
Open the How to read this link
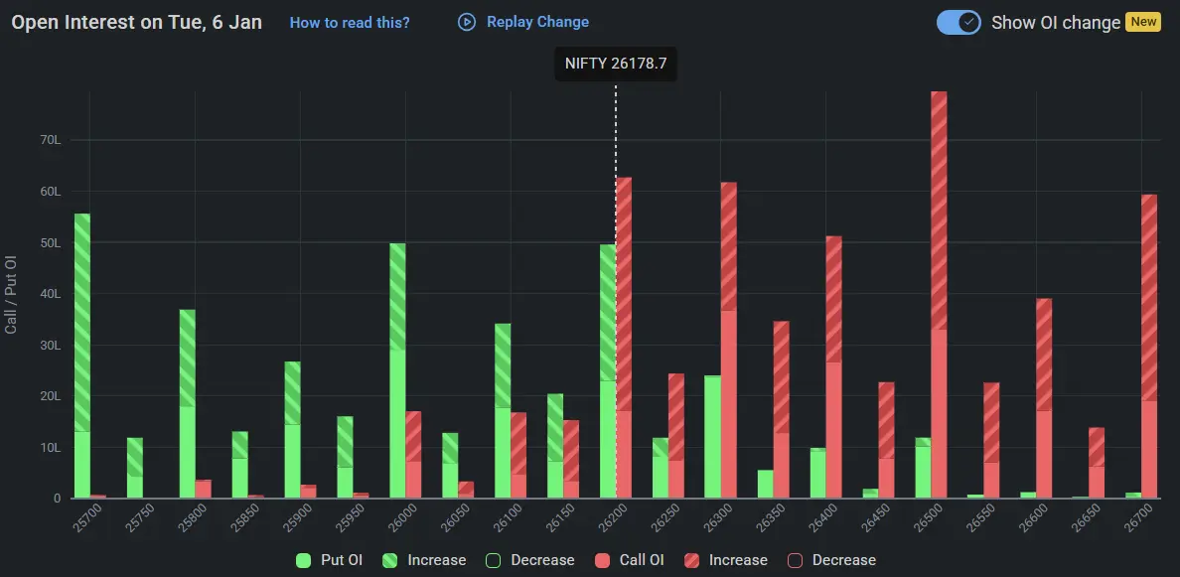tap(350, 22)
